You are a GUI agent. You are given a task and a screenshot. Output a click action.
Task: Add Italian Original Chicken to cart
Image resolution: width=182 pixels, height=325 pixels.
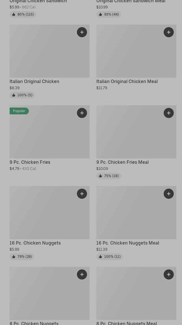pyautogui.click(x=82, y=32)
